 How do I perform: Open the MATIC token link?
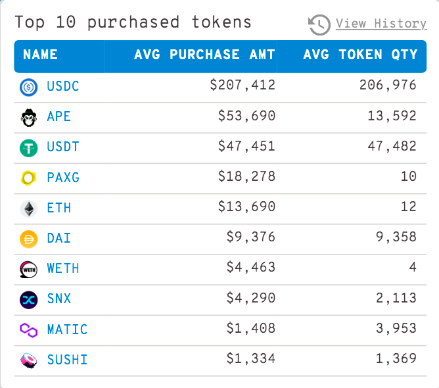point(67,329)
